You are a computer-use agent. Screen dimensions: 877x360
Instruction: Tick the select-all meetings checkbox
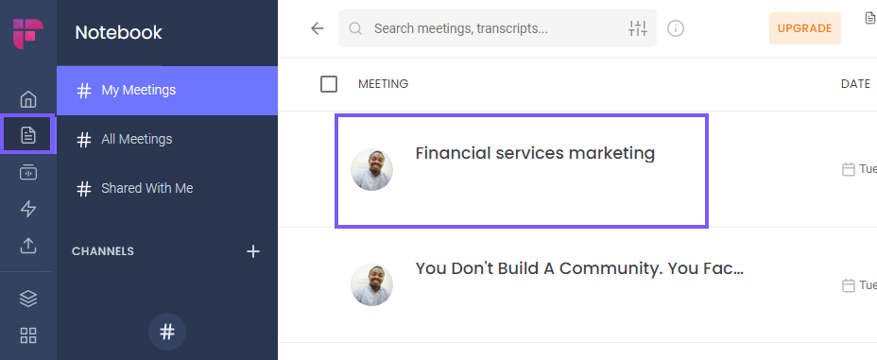coord(329,84)
